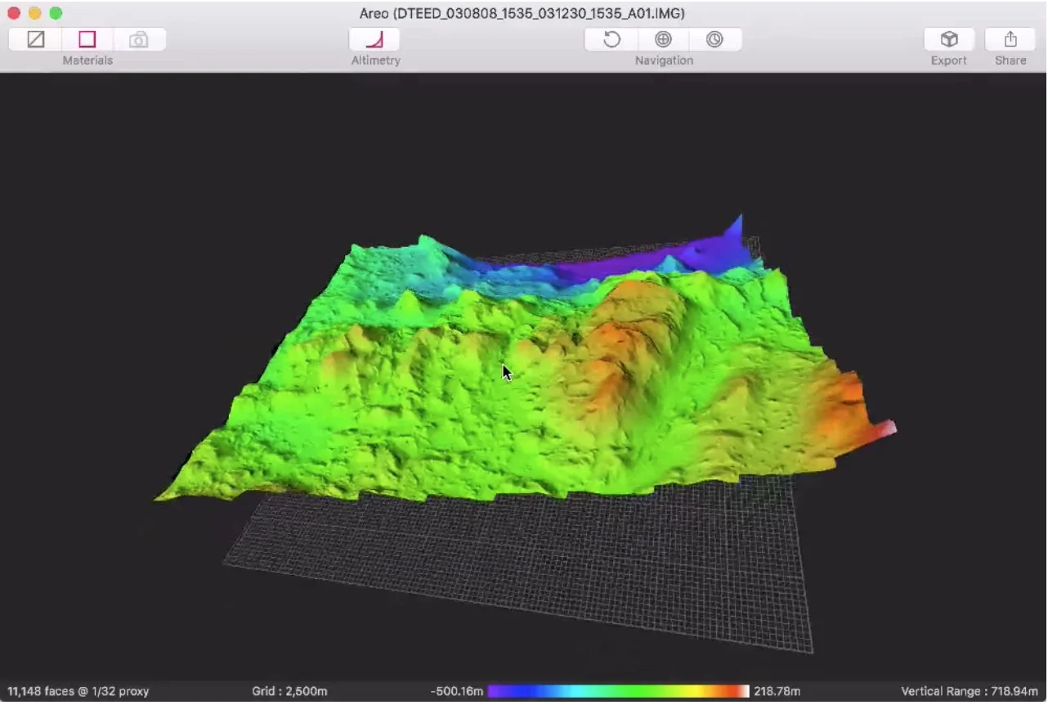Click the window title 'Areo (DTEED_030808...IMG)'
This screenshot has width=1048, height=705.
(522, 14)
